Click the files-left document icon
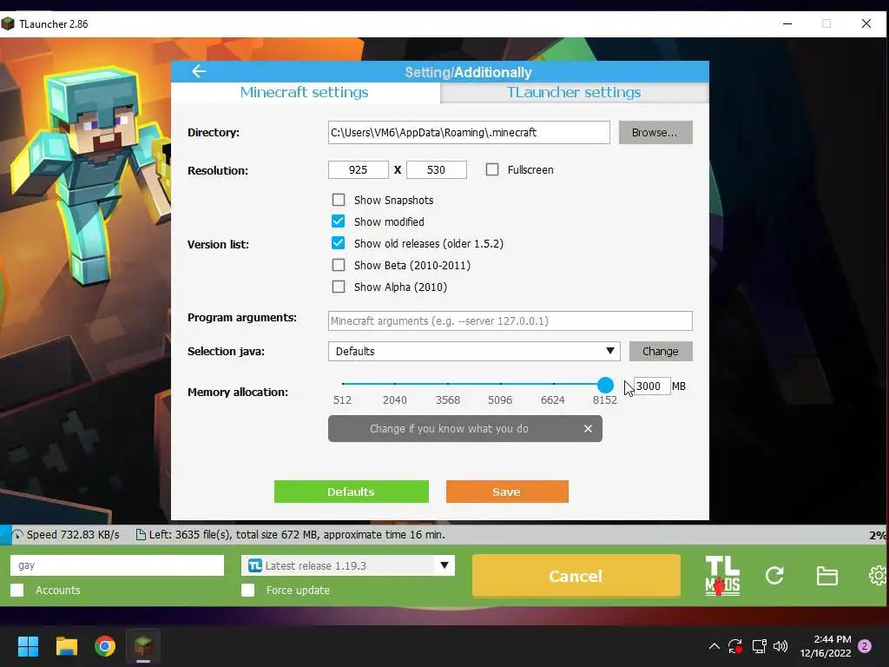This screenshot has height=667, width=889. point(140,535)
